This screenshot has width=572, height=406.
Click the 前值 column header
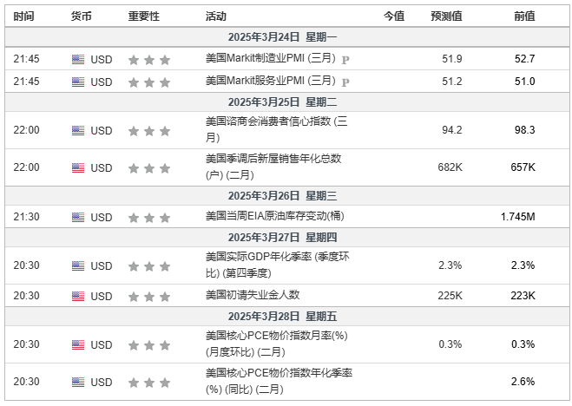coord(524,16)
